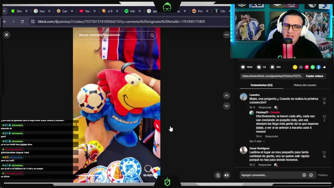Share the video to WhatsApp
Image resolution: width=334 pixels, height=188 pixels.
(x=313, y=67)
